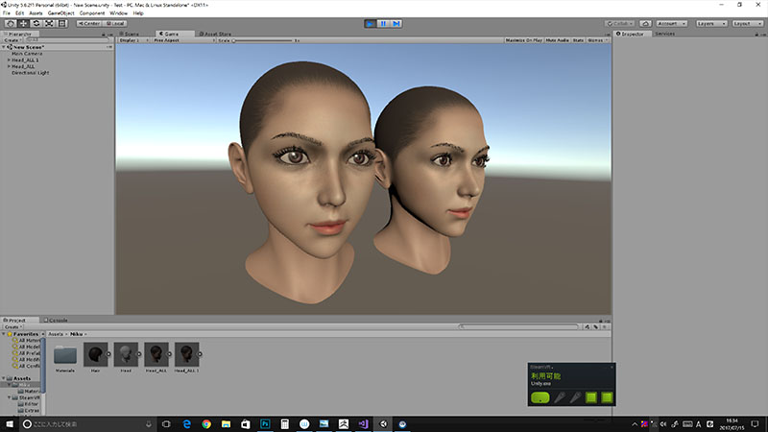Open the Free Aspect dropdown

point(183,40)
